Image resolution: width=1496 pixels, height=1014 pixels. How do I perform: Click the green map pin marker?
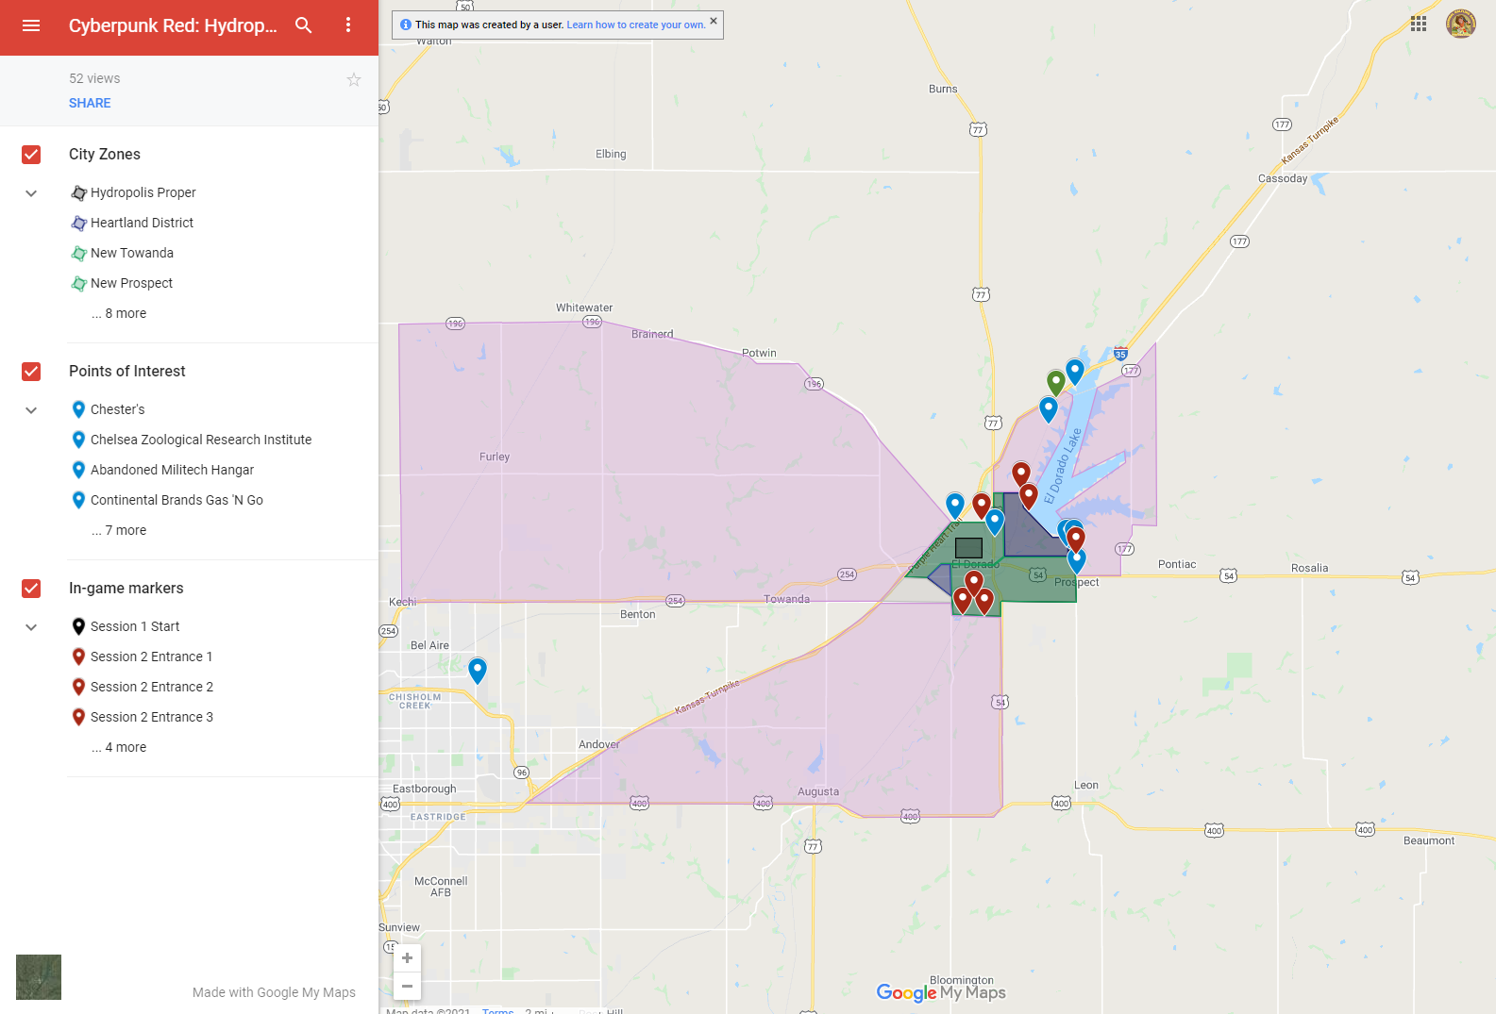click(x=1056, y=381)
